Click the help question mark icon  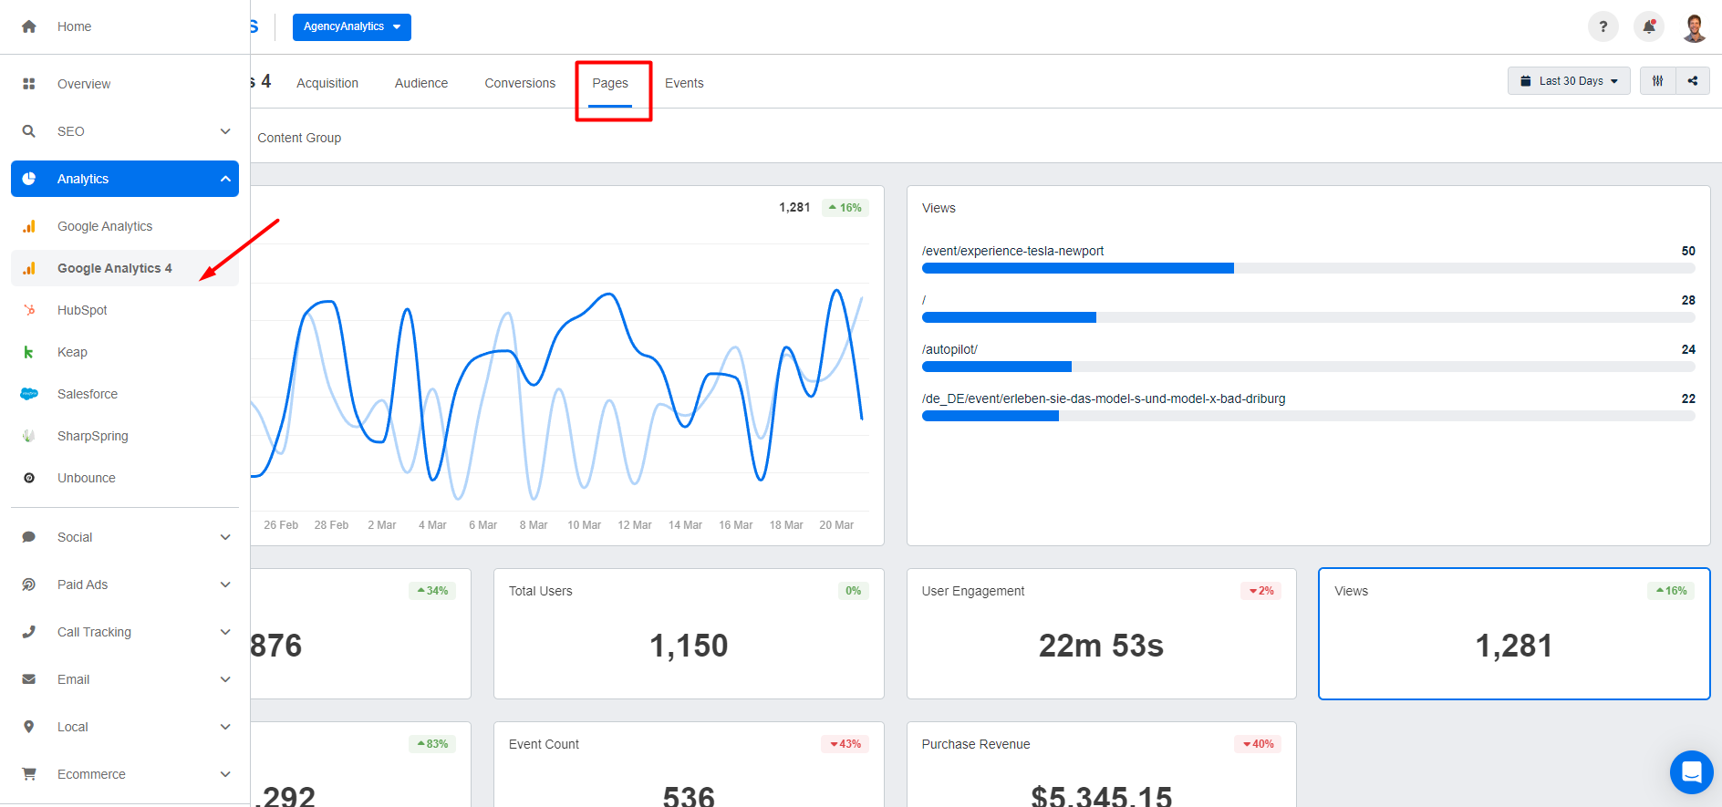1603,26
